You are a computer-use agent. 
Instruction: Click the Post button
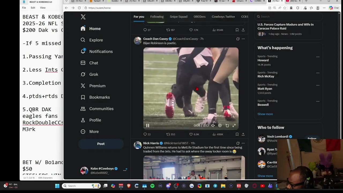101,144
